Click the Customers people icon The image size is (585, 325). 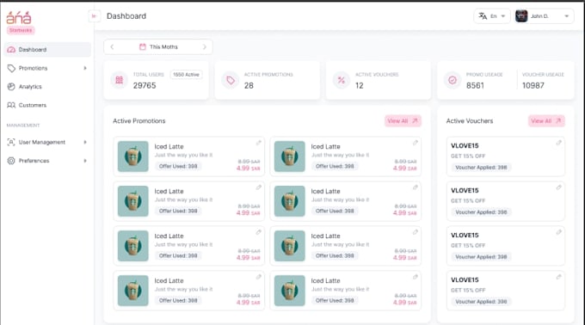coord(11,105)
